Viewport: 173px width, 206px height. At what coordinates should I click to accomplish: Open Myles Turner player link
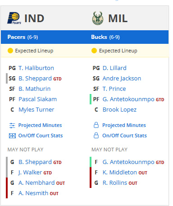point(36,110)
